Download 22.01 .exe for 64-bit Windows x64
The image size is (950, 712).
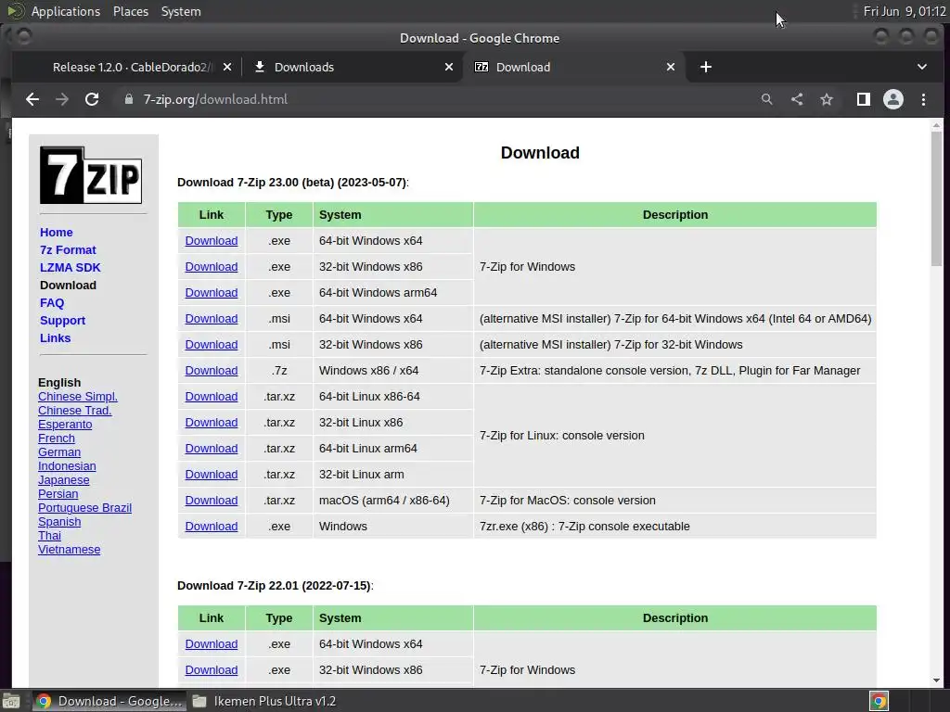pyautogui.click(x=212, y=645)
